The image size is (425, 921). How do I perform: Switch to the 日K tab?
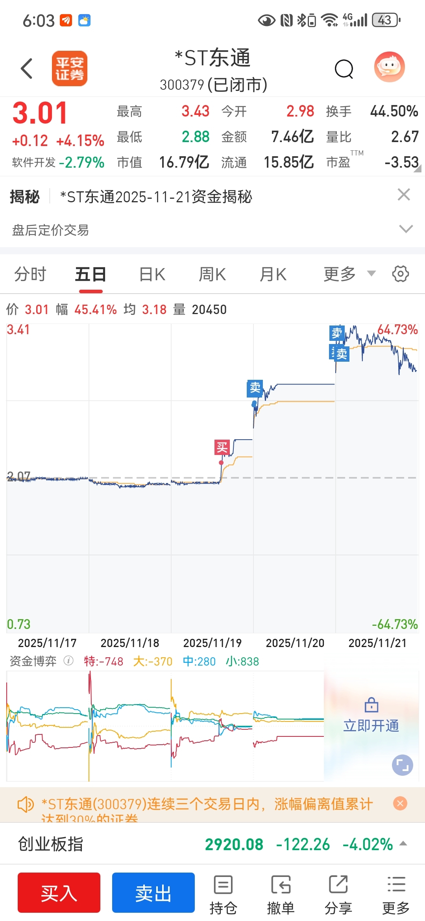click(x=152, y=274)
